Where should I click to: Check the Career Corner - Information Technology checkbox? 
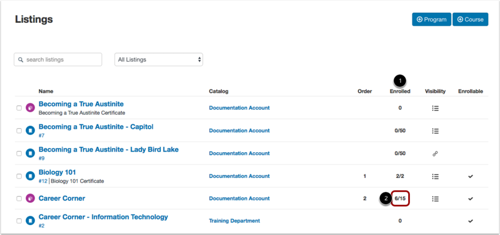19,221
